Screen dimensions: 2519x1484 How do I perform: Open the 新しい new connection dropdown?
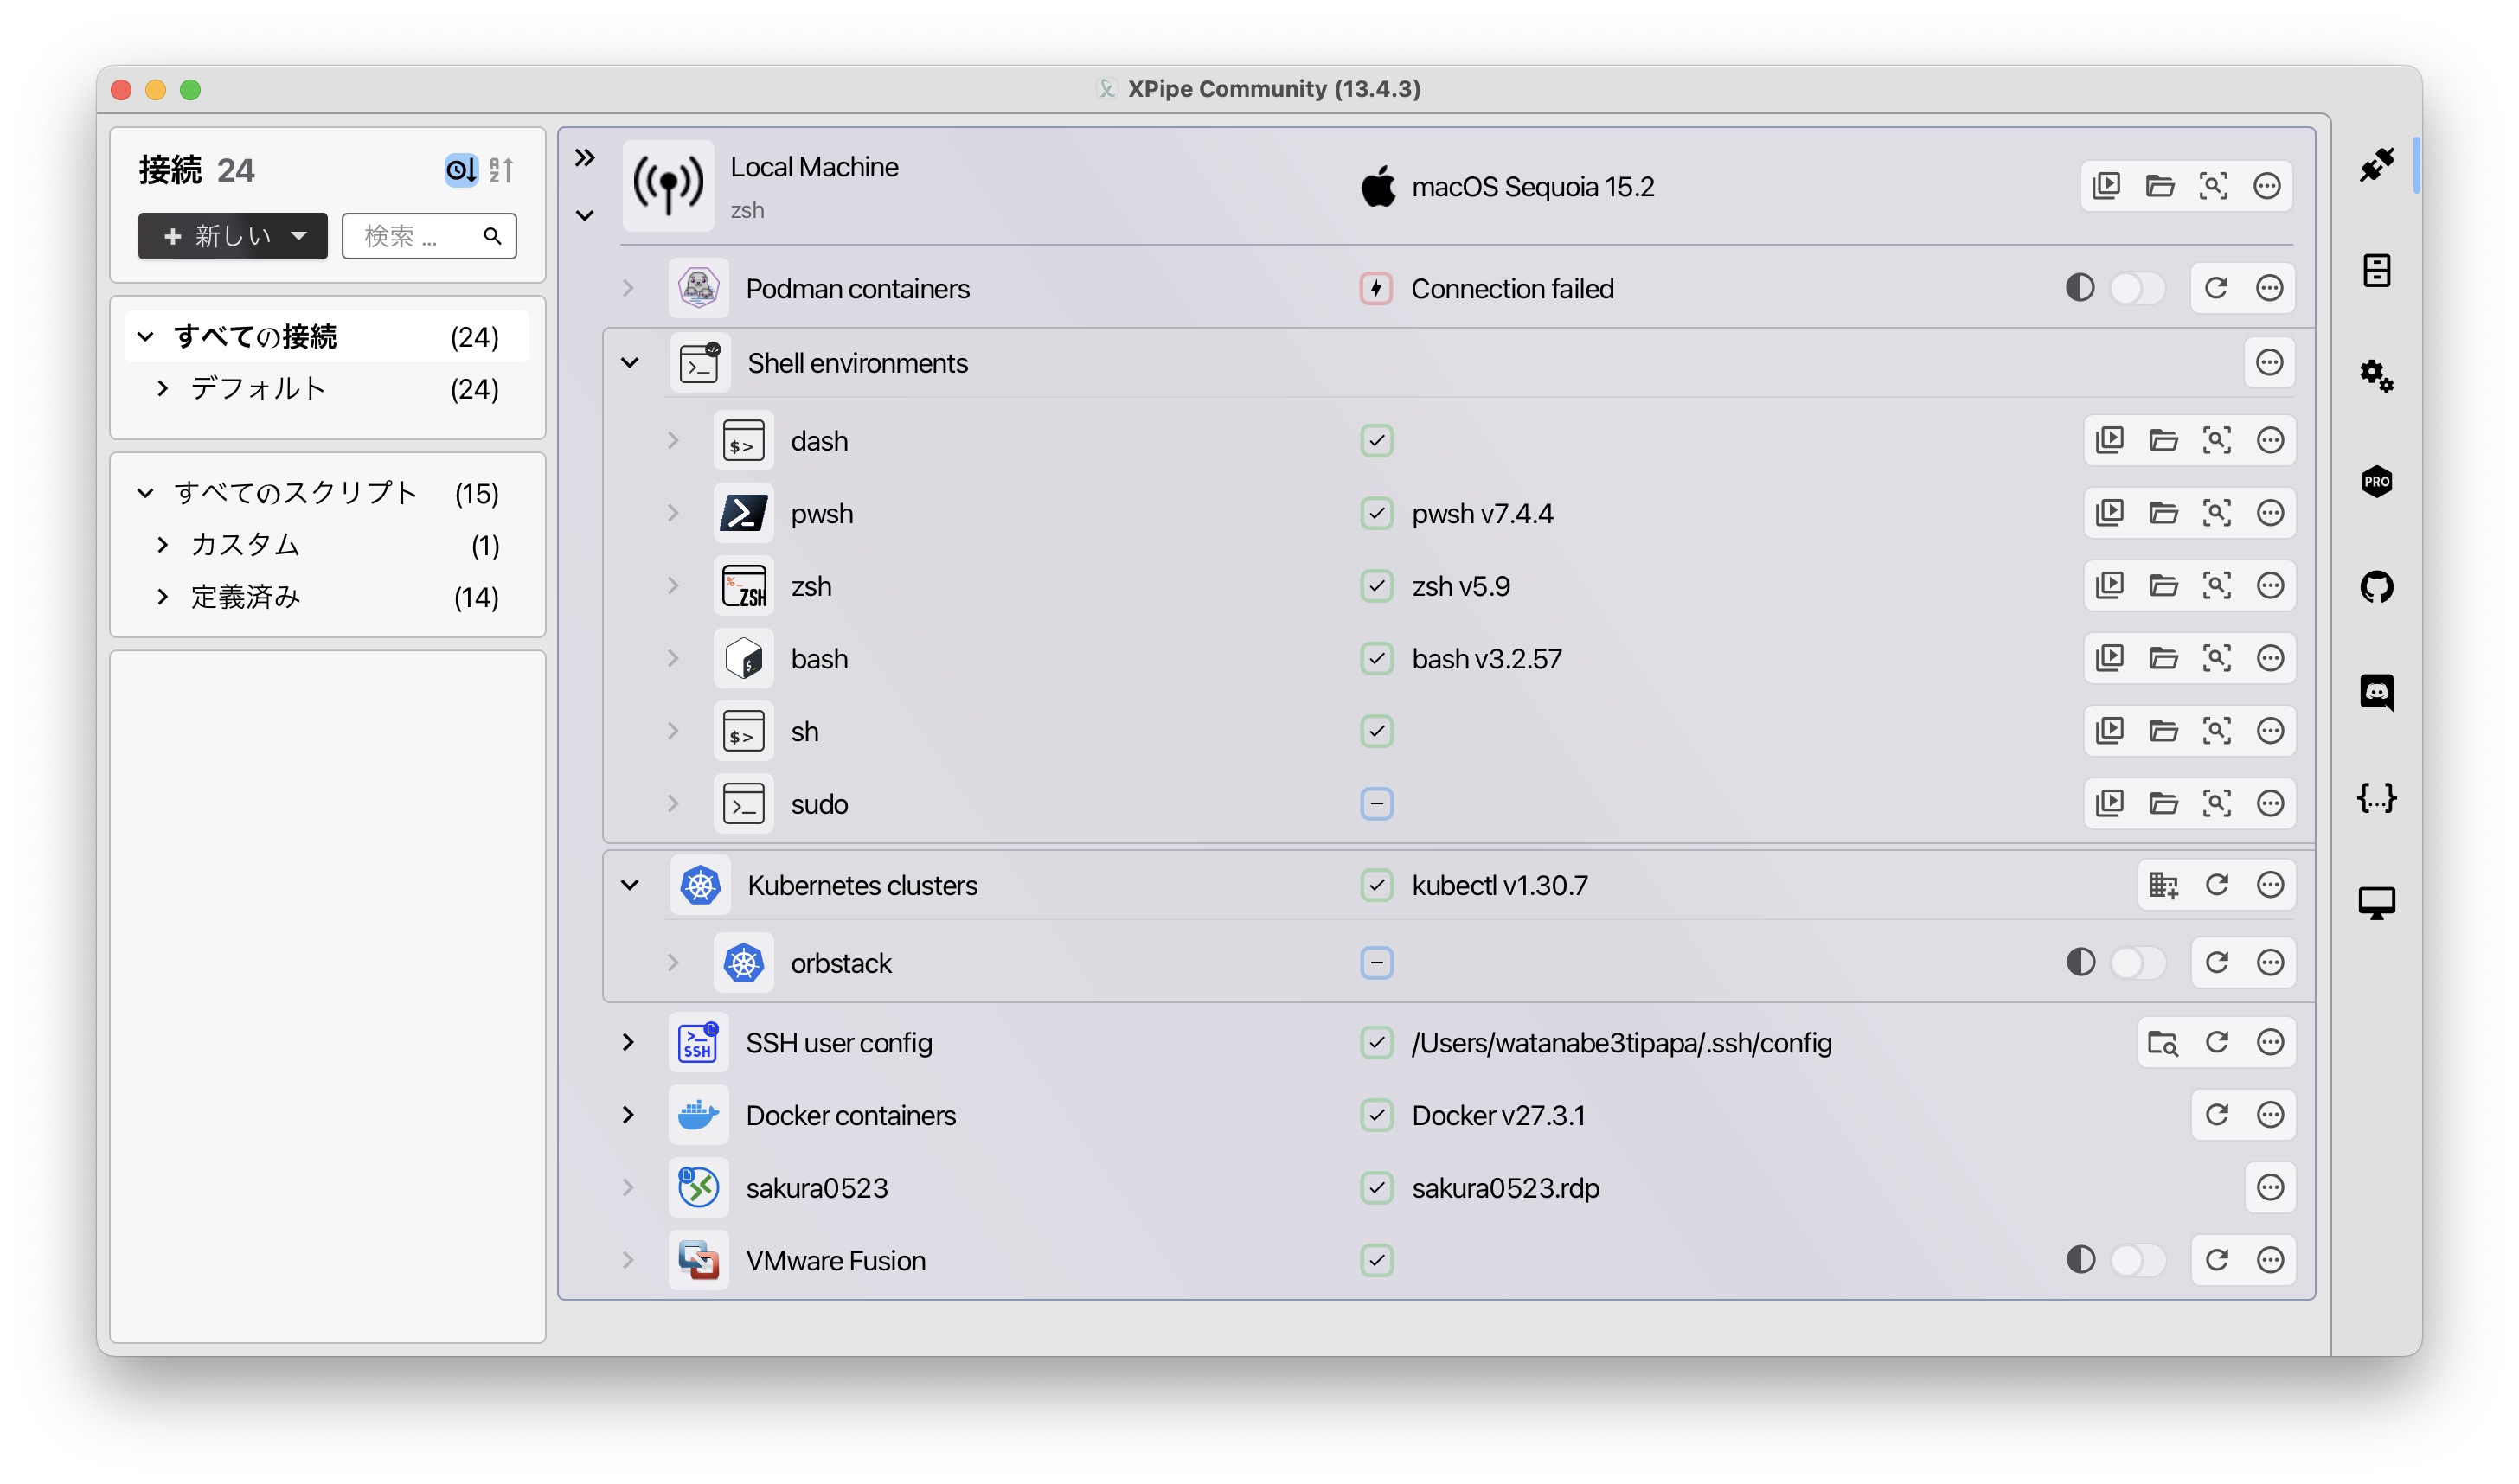(233, 236)
